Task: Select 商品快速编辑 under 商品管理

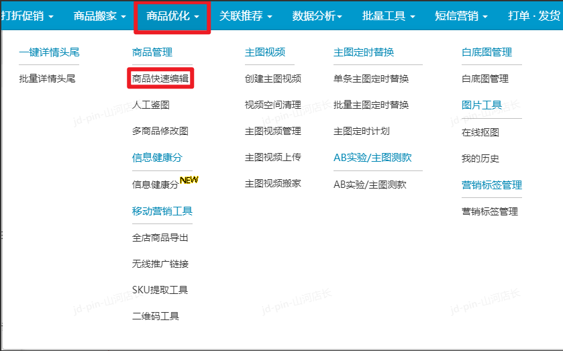Action: [160, 79]
